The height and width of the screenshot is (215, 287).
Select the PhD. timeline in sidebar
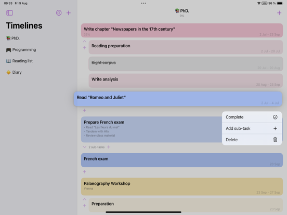click(x=13, y=38)
